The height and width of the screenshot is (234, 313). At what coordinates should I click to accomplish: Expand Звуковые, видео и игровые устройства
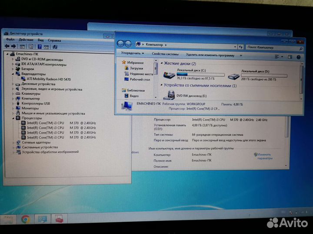(x=13, y=89)
